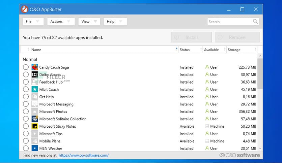Image resolution: width=282 pixels, height=163 pixels.
Task: Click the MSN Weather app icon
Action: (x=35, y=148)
